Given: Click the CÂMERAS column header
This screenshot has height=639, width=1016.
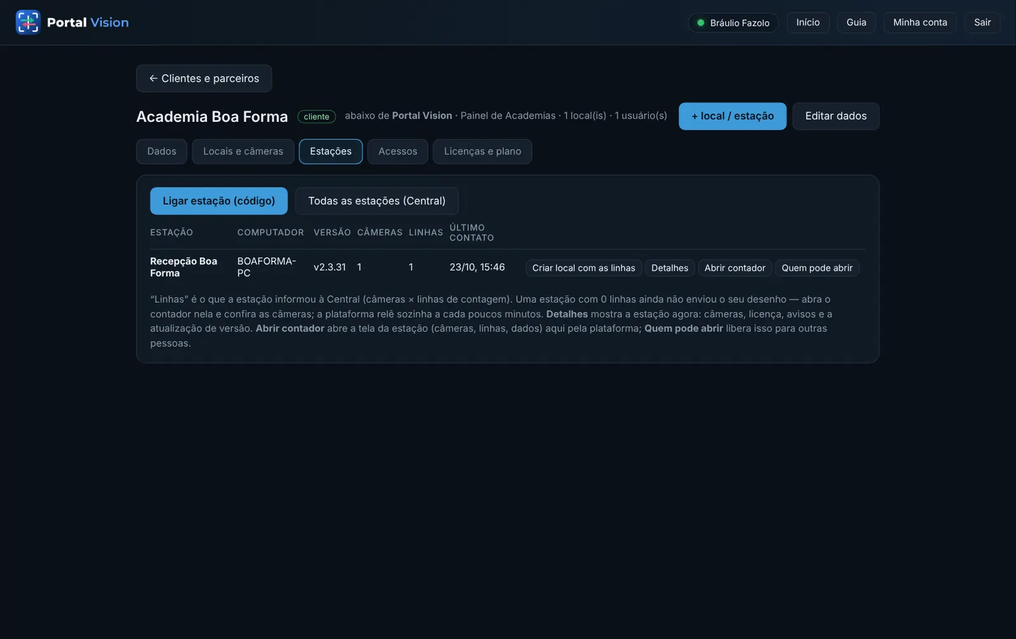Looking at the screenshot, I should (380, 233).
